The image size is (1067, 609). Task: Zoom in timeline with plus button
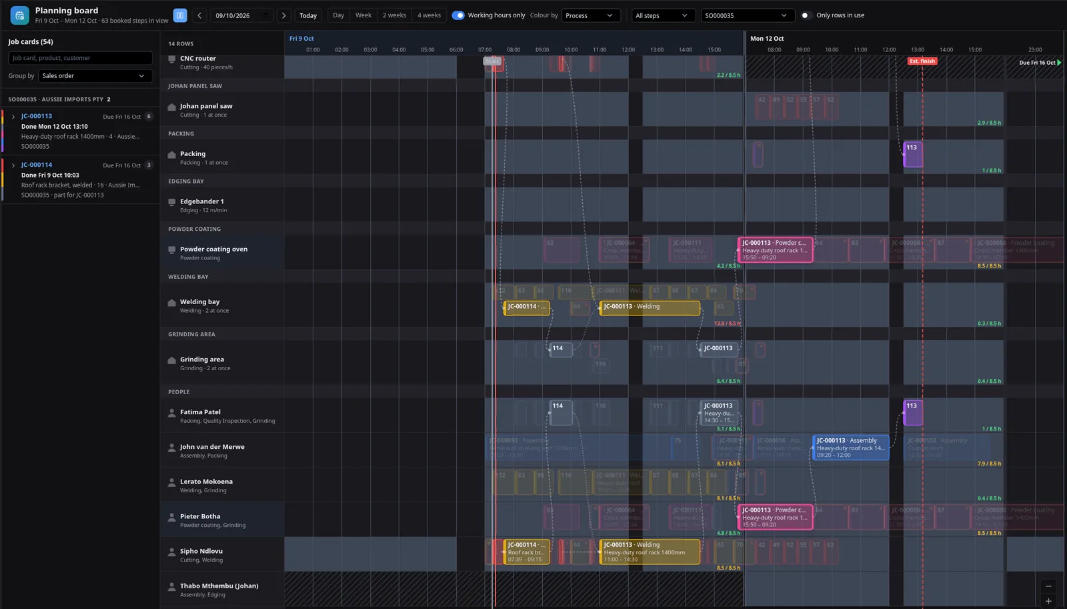(x=1048, y=601)
